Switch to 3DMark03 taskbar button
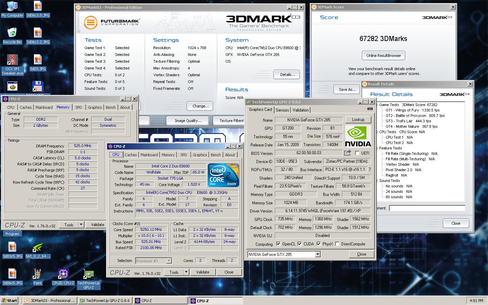 click(50, 301)
